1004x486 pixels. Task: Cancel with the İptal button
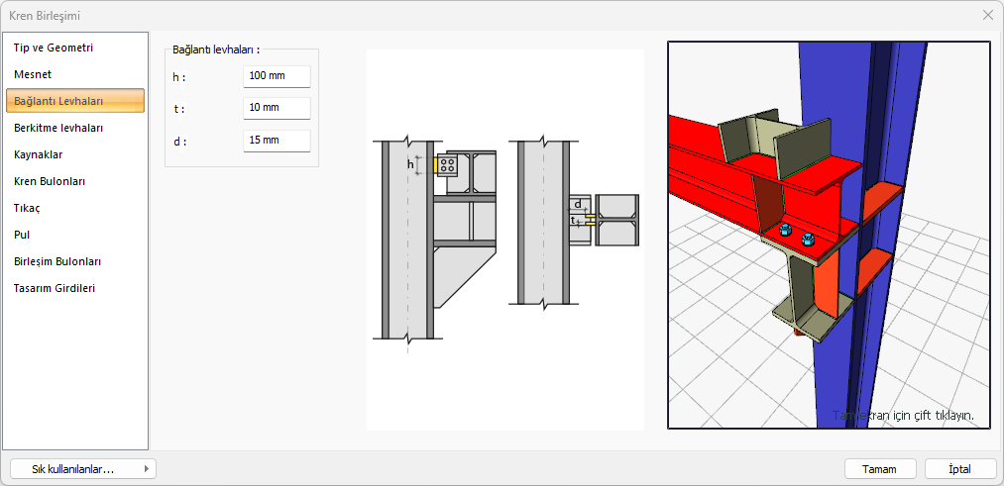pyautogui.click(x=959, y=469)
